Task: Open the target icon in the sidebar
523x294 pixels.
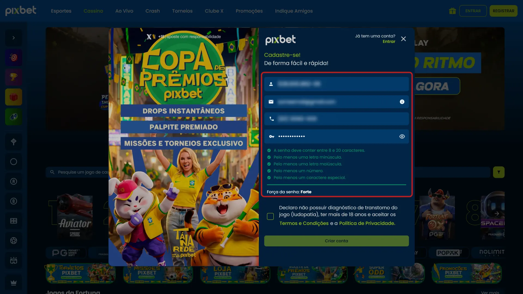Action: click(14, 57)
